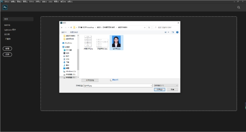Open the Photoshop search magnifier icon

[x=239, y=7]
